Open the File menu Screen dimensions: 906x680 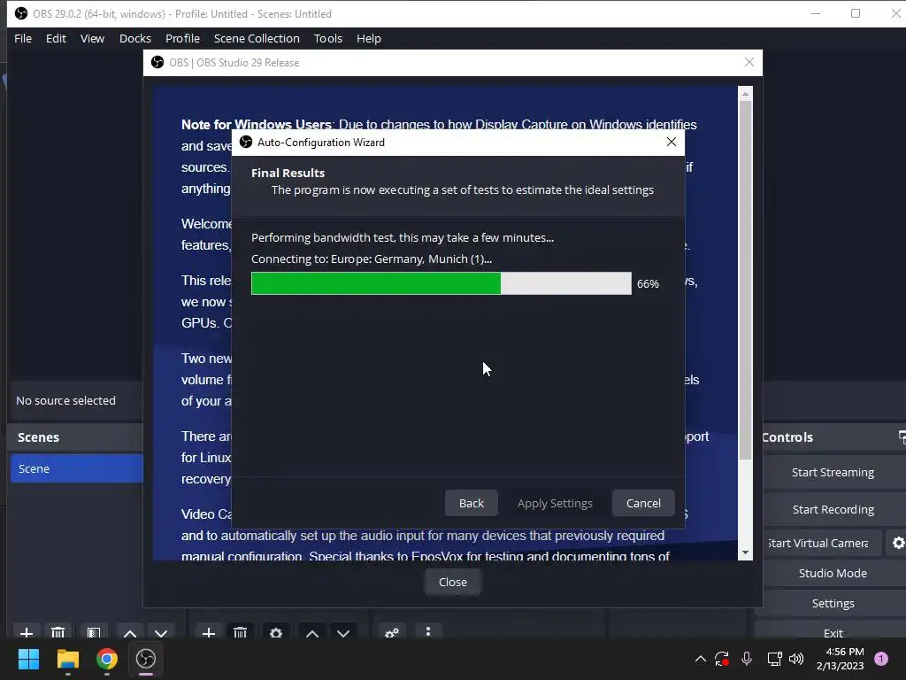pyautogui.click(x=23, y=38)
